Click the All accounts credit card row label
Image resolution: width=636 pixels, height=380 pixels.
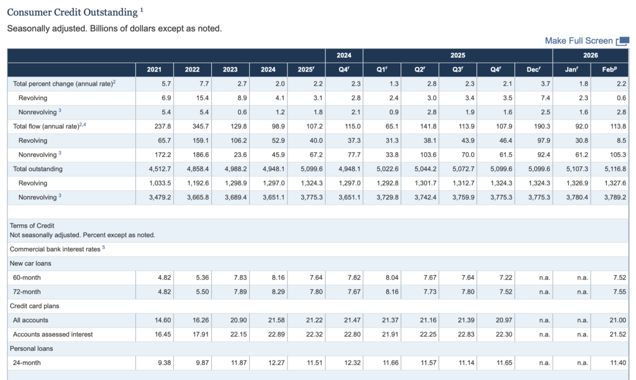click(30, 320)
